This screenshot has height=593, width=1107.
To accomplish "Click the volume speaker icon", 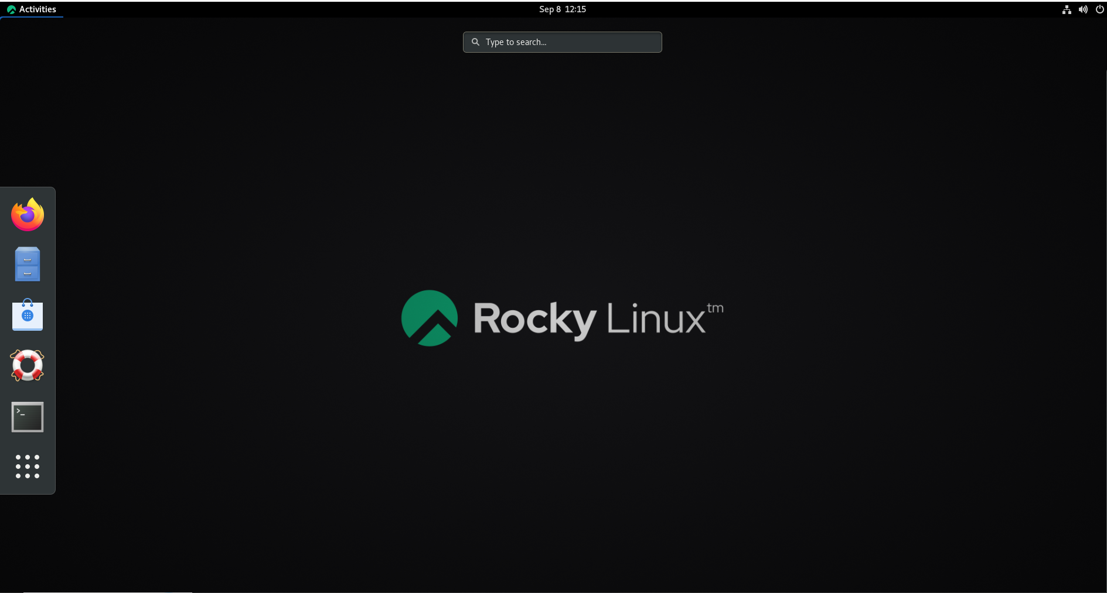I will [1083, 9].
